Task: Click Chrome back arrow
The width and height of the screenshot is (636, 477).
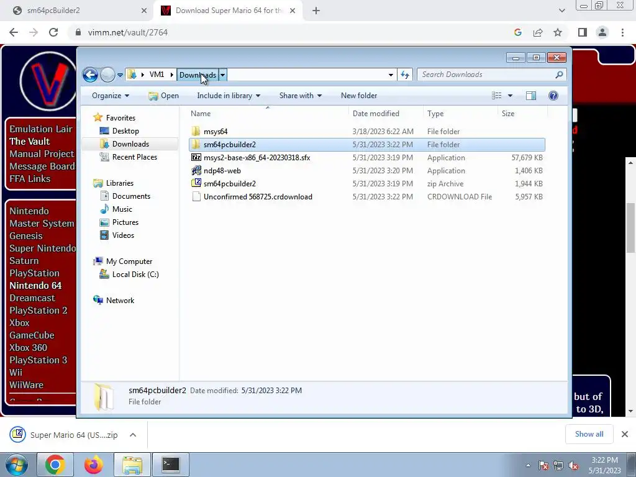Action: pos(14,32)
